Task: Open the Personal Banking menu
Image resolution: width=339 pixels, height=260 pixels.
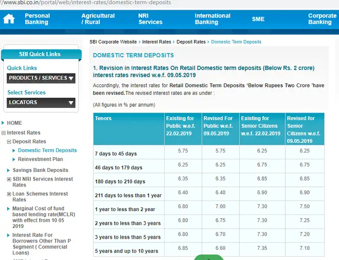Action: pos(37,19)
